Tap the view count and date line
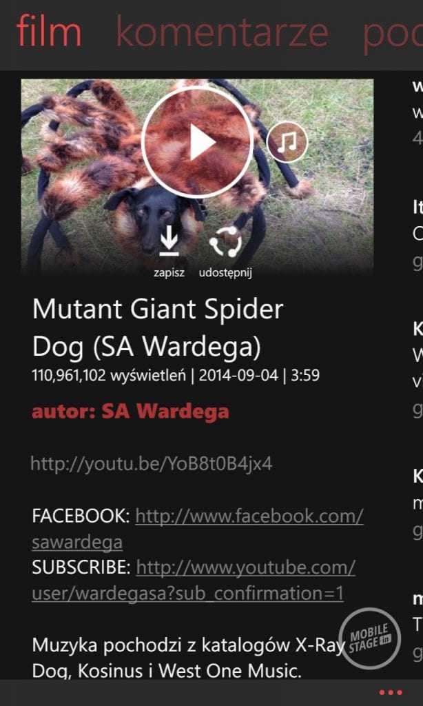The image size is (423, 706). [x=176, y=375]
